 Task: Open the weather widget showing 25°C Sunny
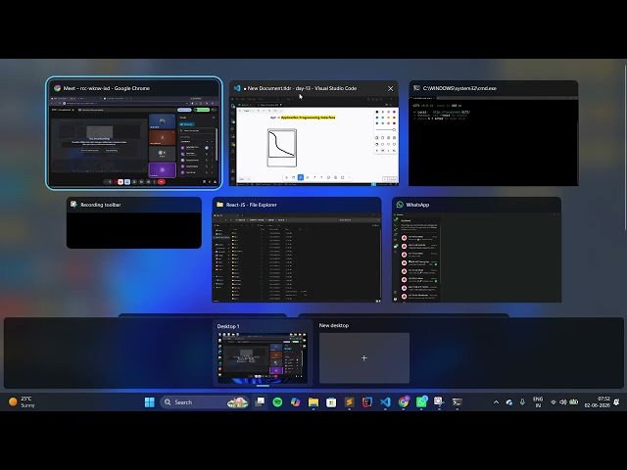(22, 401)
